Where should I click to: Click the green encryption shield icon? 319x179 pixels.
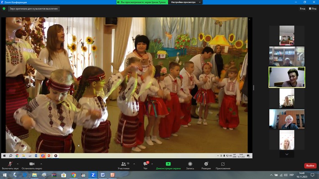(x=4, y=9)
